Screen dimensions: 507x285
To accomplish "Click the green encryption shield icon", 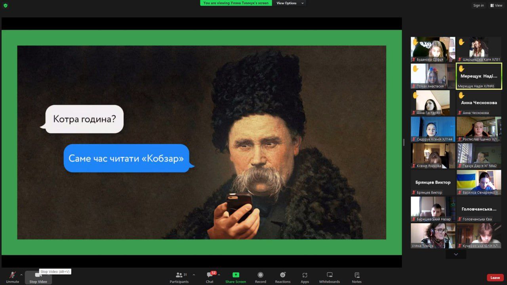I will click(x=5, y=5).
